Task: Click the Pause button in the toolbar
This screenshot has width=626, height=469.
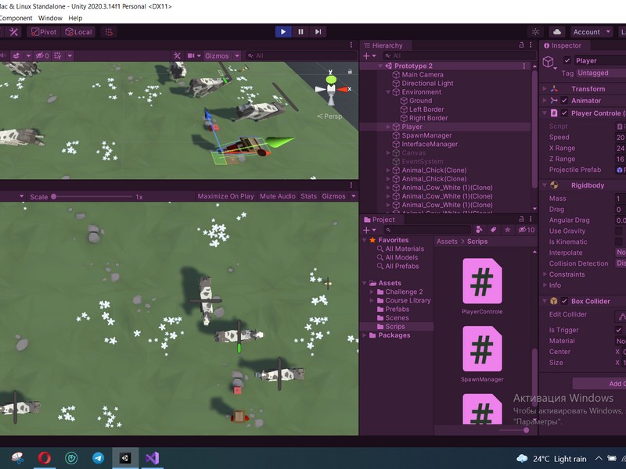Action: point(300,32)
